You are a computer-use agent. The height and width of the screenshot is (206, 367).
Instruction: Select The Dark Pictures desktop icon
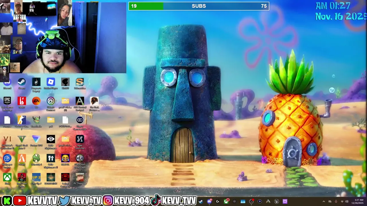click(94, 104)
